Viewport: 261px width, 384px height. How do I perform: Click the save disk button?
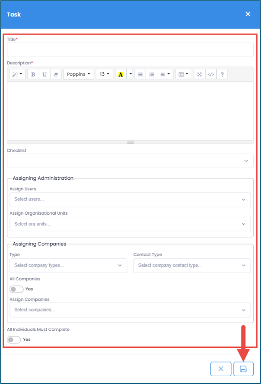click(x=243, y=369)
